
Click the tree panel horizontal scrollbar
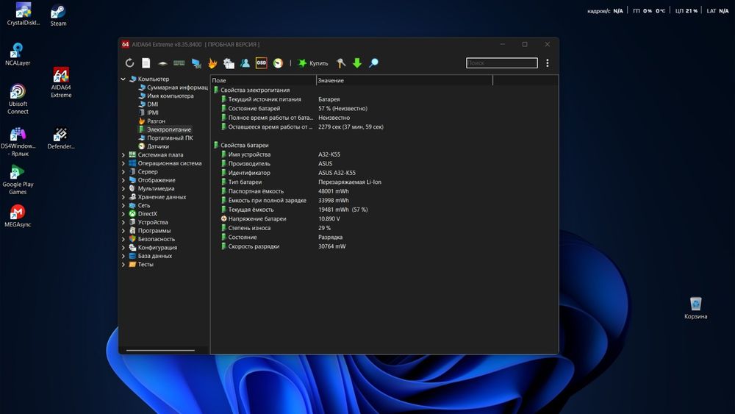coord(160,350)
